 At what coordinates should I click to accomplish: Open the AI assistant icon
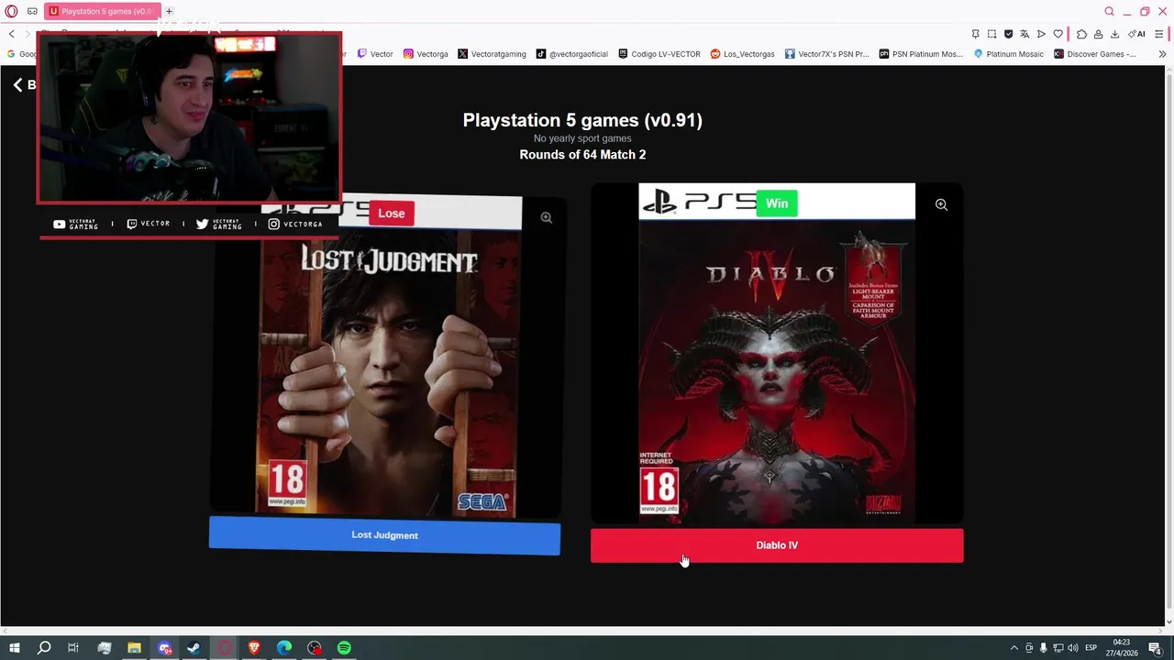pos(1136,34)
